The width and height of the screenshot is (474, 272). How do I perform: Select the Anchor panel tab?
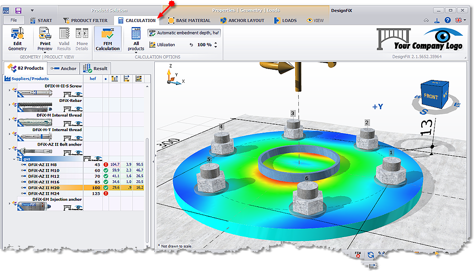(x=64, y=69)
